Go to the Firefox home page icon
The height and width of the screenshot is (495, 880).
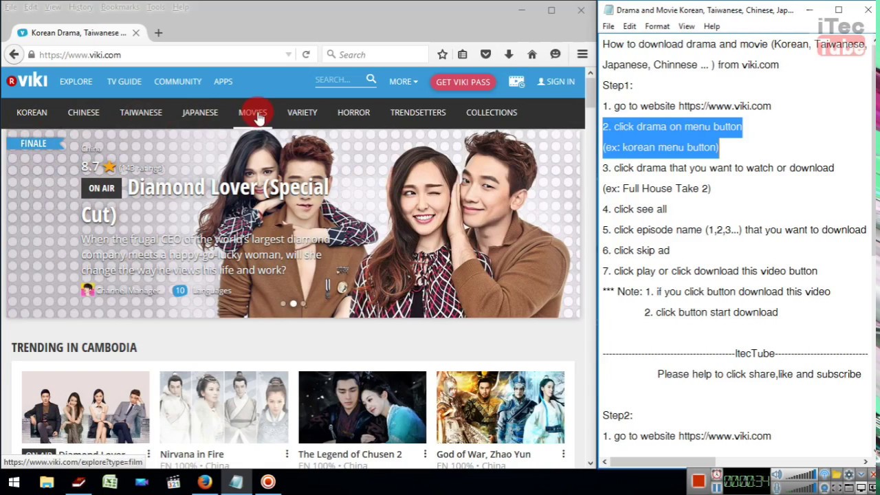(x=531, y=54)
